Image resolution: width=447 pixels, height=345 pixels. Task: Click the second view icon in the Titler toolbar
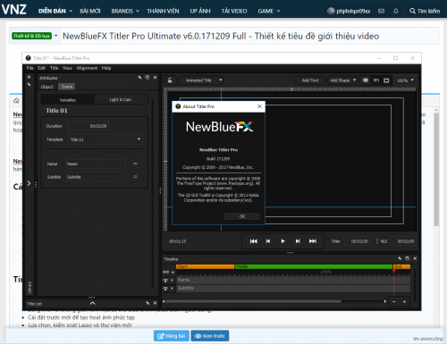pos(376,80)
